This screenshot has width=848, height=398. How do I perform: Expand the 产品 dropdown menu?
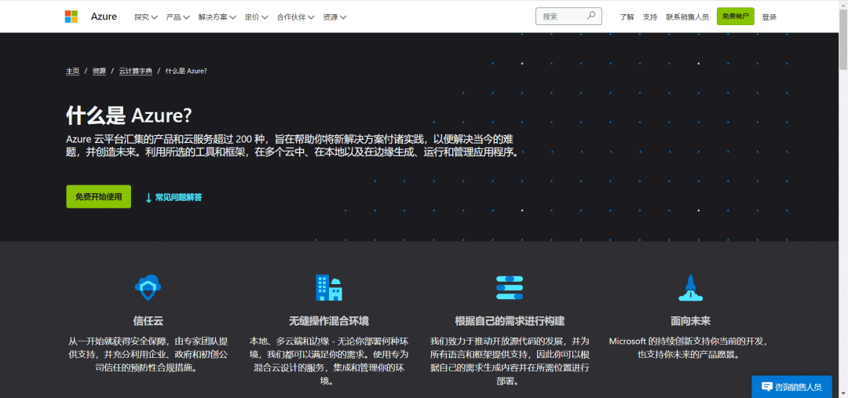click(178, 16)
